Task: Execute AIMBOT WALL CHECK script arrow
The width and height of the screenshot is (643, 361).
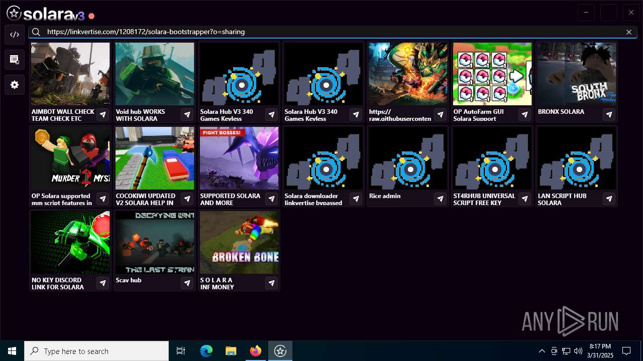Action: point(102,115)
